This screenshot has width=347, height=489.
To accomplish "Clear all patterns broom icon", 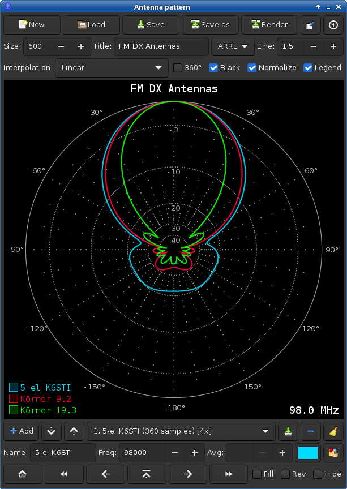I will point(333,431).
